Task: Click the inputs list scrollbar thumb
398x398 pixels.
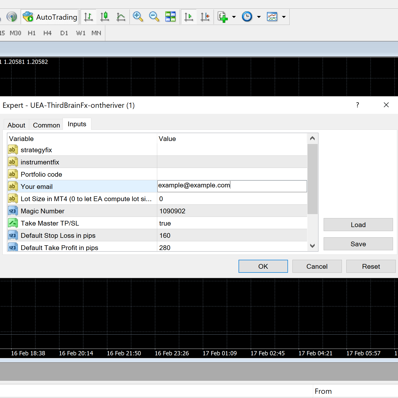Action: tap(312, 179)
